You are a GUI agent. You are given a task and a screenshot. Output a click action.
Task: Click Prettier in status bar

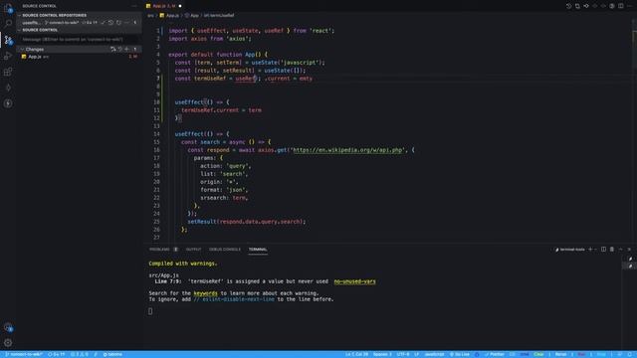495,354
